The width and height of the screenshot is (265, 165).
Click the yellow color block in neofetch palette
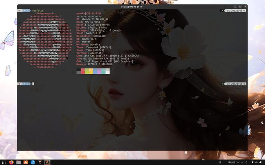tap(91, 71)
